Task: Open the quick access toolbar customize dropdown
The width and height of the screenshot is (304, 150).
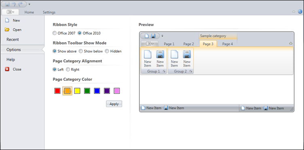Action: [29, 4]
